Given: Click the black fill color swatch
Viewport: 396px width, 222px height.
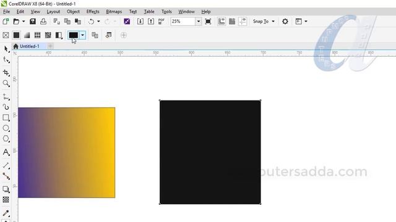Looking at the screenshot, I should 74,35.
